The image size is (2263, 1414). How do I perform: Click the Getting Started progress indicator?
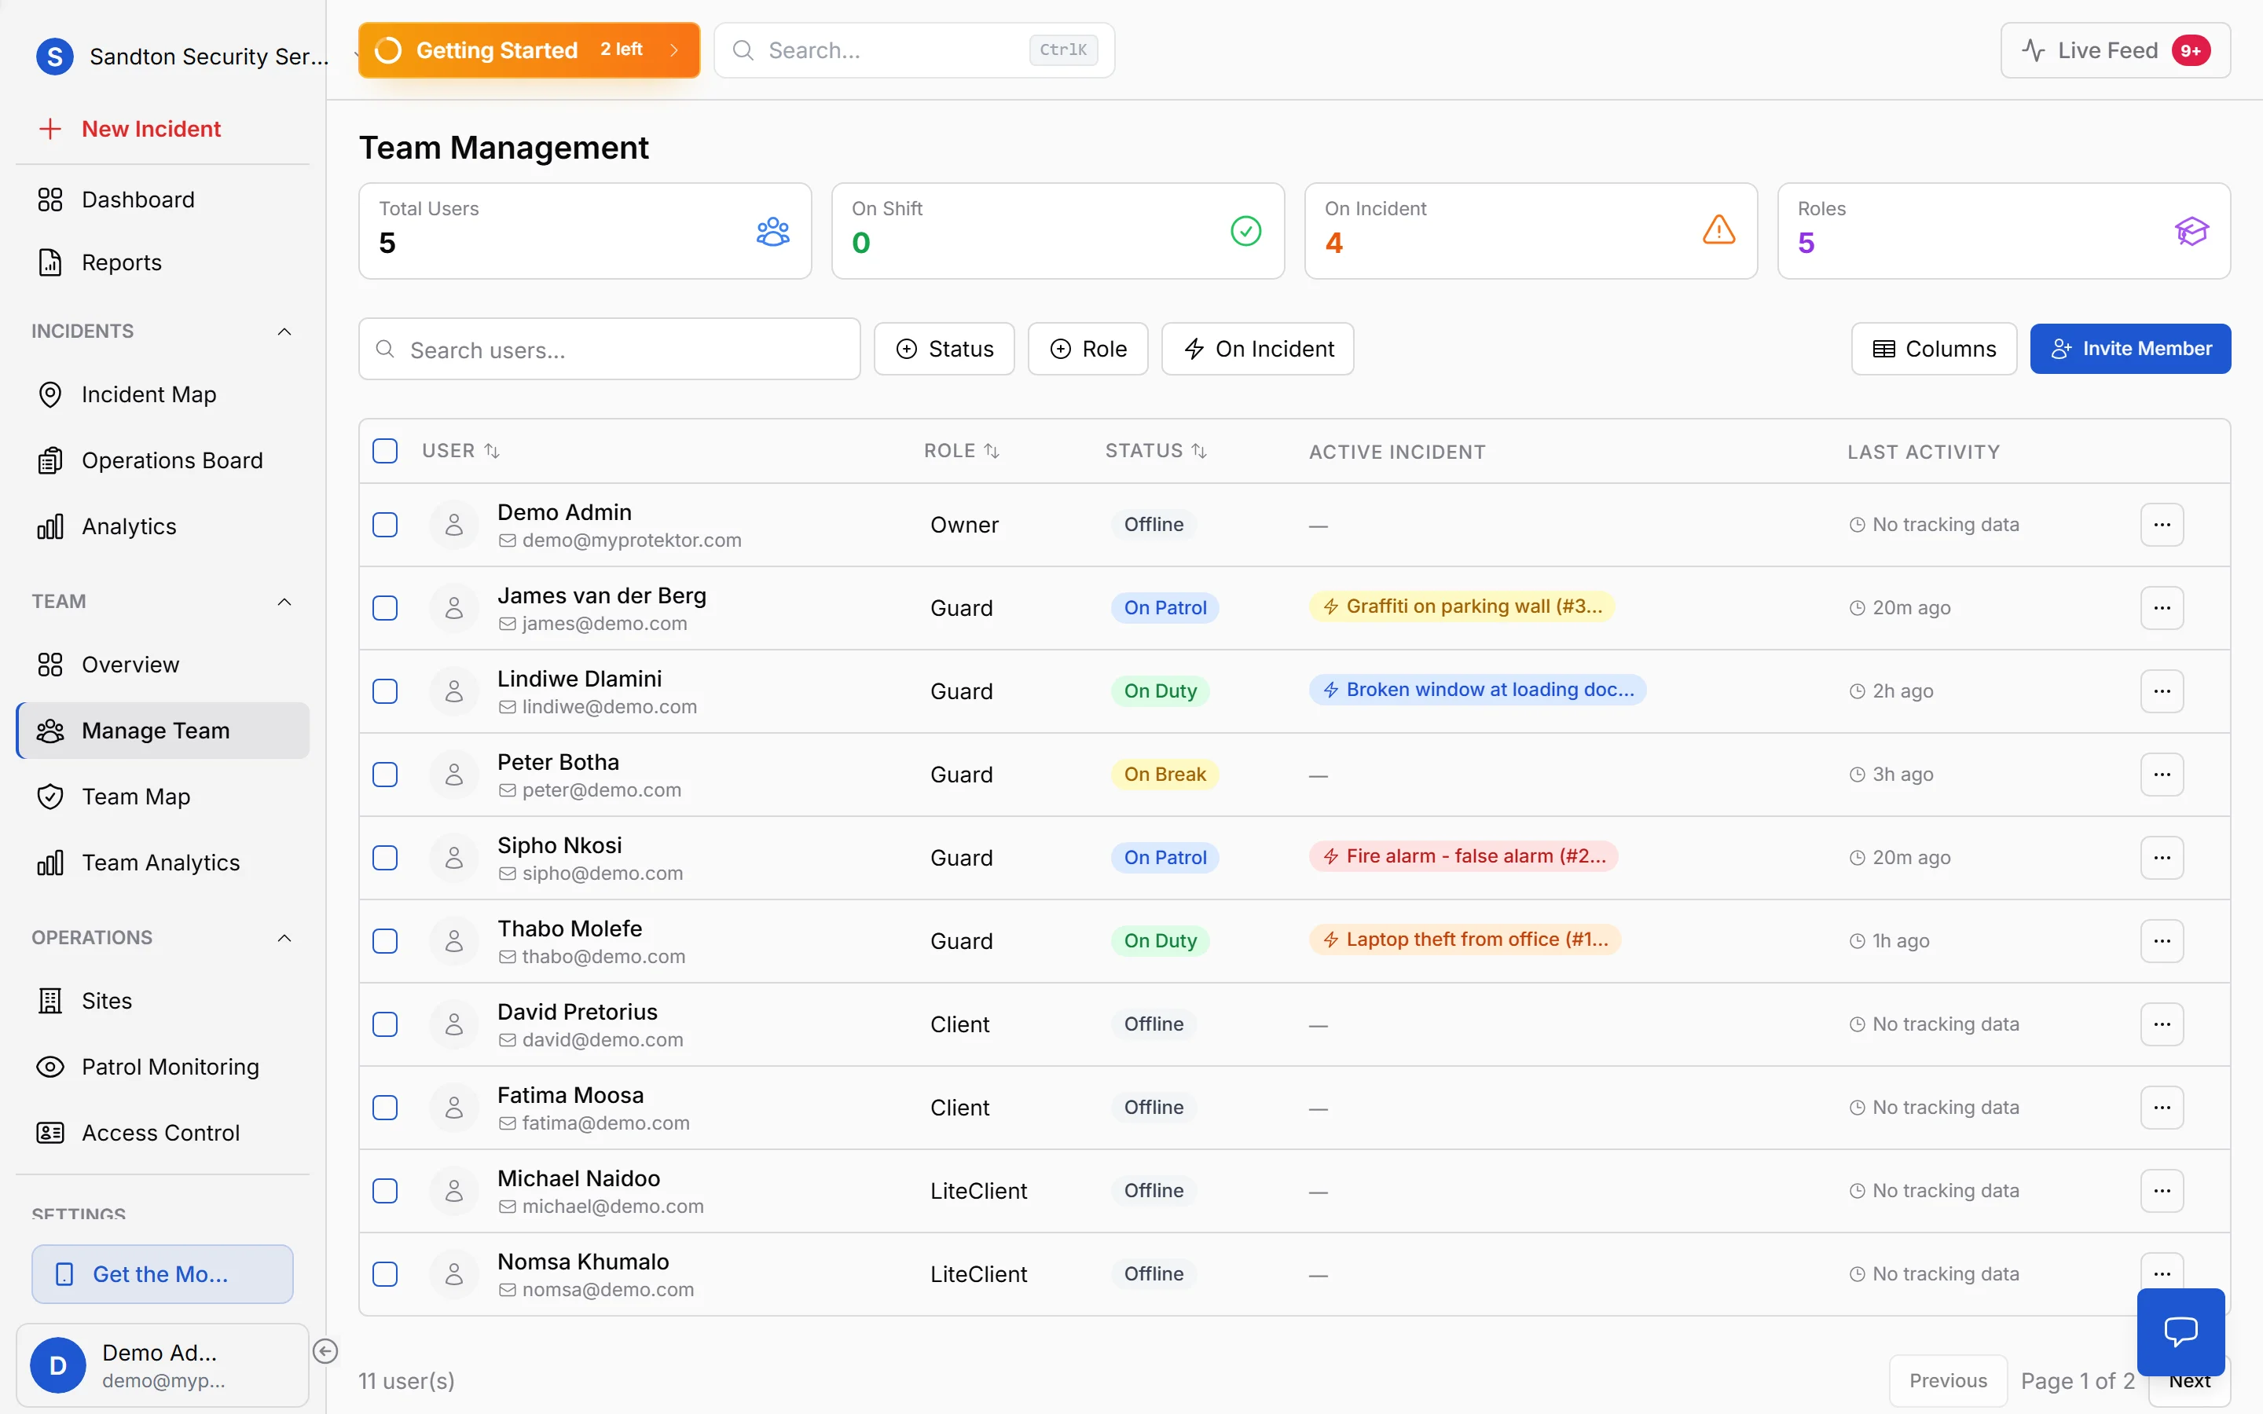[x=526, y=49]
